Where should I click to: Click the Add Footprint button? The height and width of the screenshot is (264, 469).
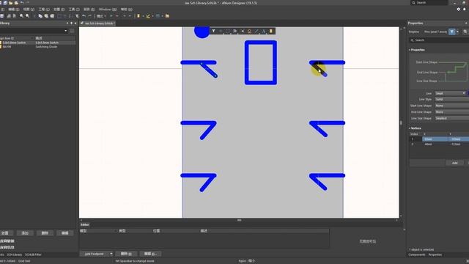[94, 254]
